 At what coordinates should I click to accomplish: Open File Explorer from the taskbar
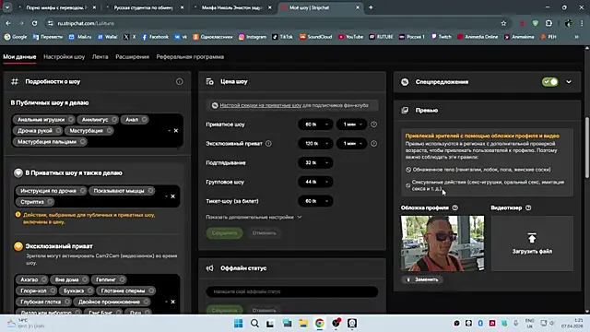[303, 324]
